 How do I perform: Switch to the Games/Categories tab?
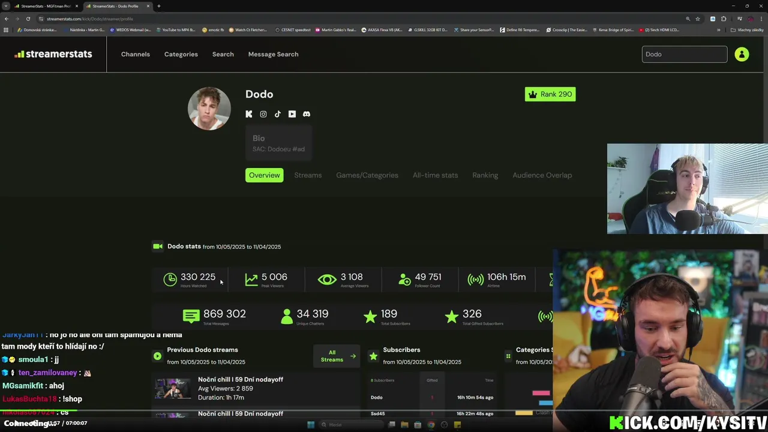[x=367, y=175]
